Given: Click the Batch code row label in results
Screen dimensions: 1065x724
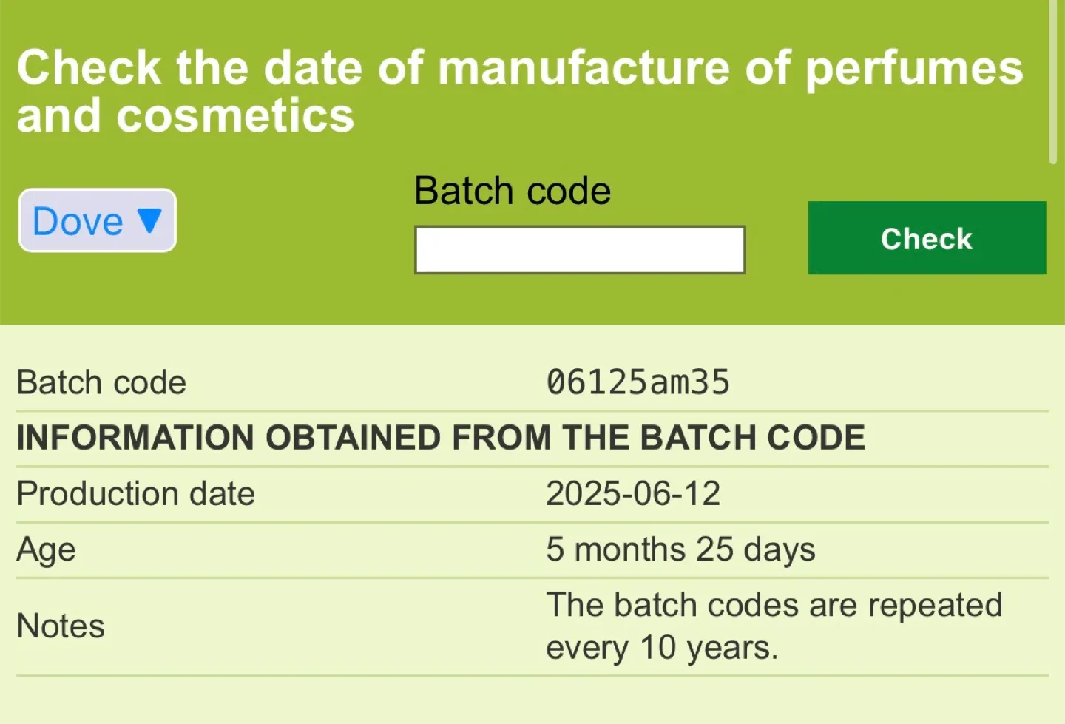Looking at the screenshot, I should click(x=101, y=382).
